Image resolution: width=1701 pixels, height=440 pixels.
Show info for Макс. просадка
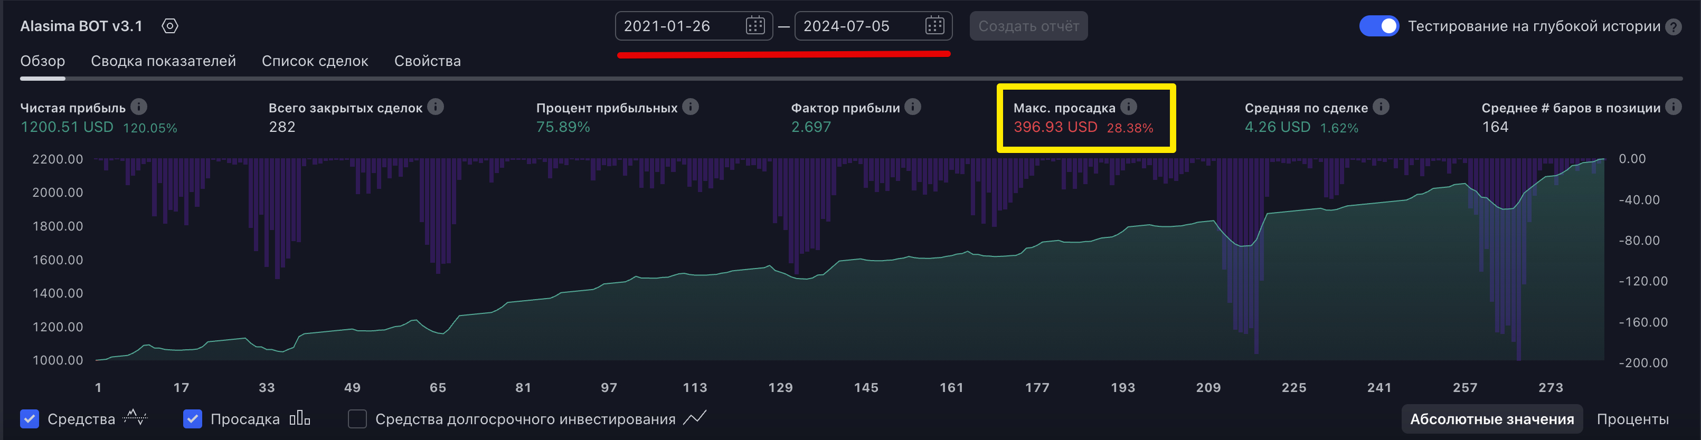pos(1129,106)
